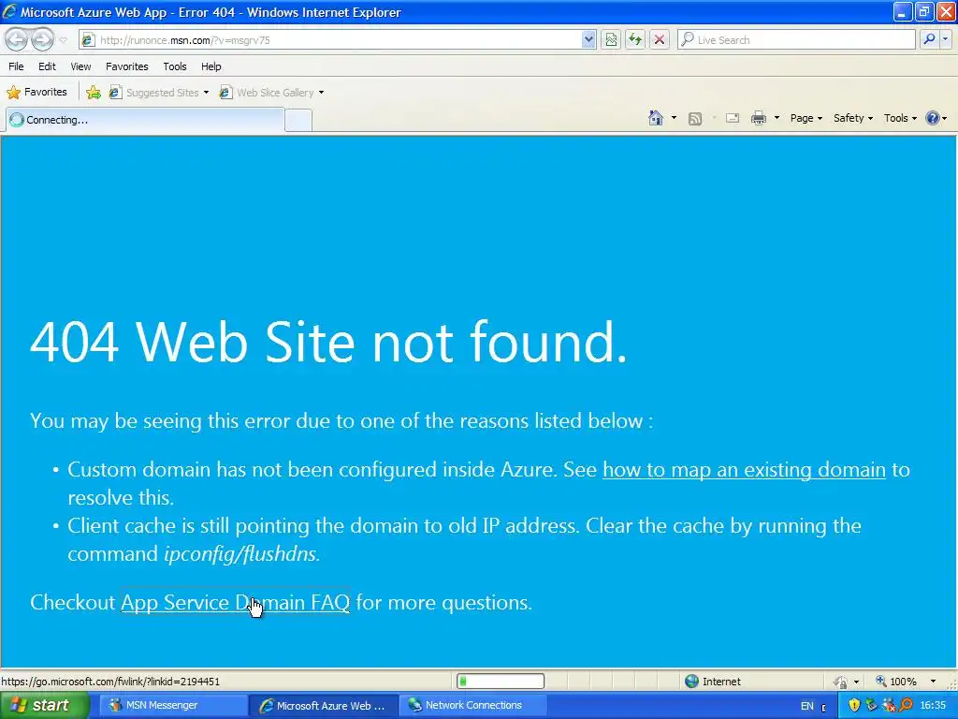Click the Internet Explorer title bar icon
The height and width of the screenshot is (719, 958).
(x=9, y=11)
